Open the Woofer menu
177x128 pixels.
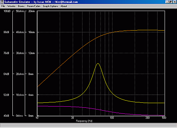pyautogui.click(x=11, y=6)
